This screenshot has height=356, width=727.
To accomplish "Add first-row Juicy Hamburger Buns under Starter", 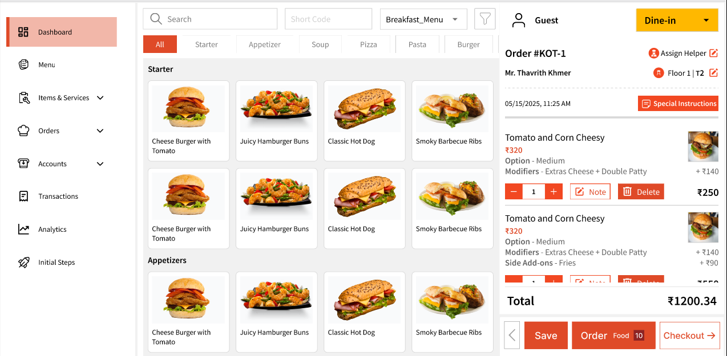I will point(276,121).
